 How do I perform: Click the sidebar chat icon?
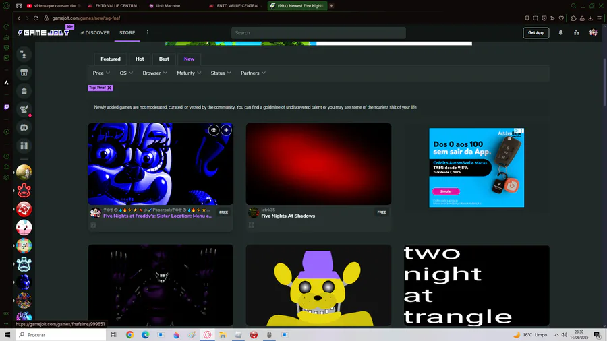[x=24, y=127]
